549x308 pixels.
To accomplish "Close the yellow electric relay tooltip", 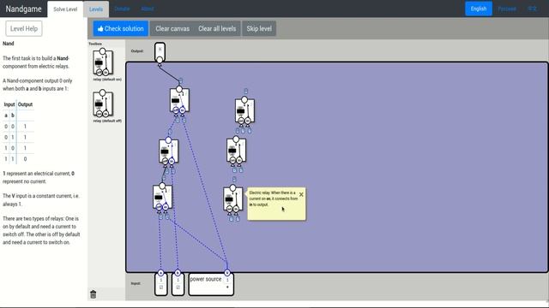I will (301, 194).
